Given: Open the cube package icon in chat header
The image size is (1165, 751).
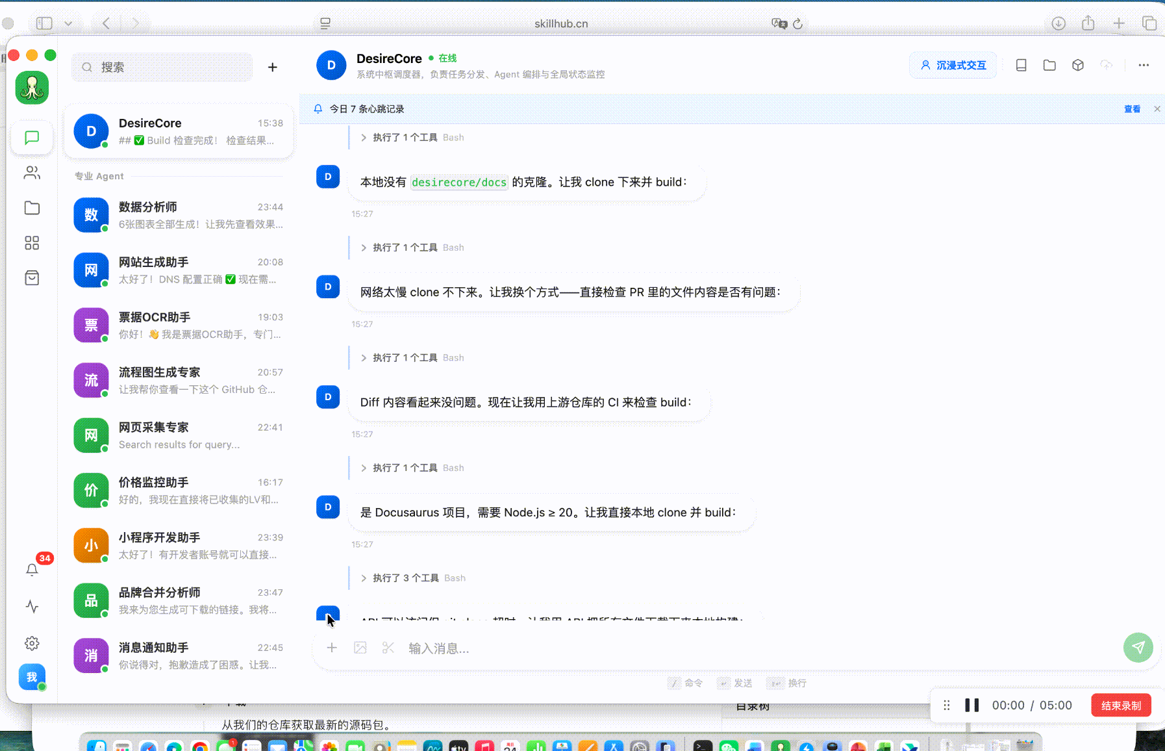Looking at the screenshot, I should (x=1078, y=65).
